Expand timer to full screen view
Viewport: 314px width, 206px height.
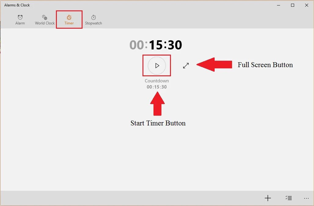(x=186, y=66)
